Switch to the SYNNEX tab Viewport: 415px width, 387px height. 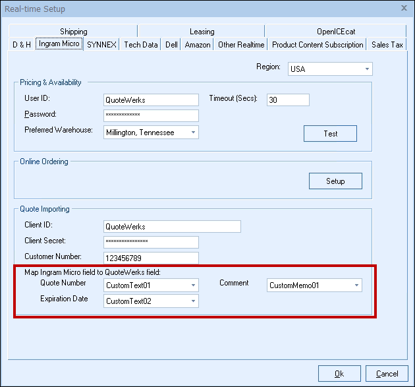[101, 44]
